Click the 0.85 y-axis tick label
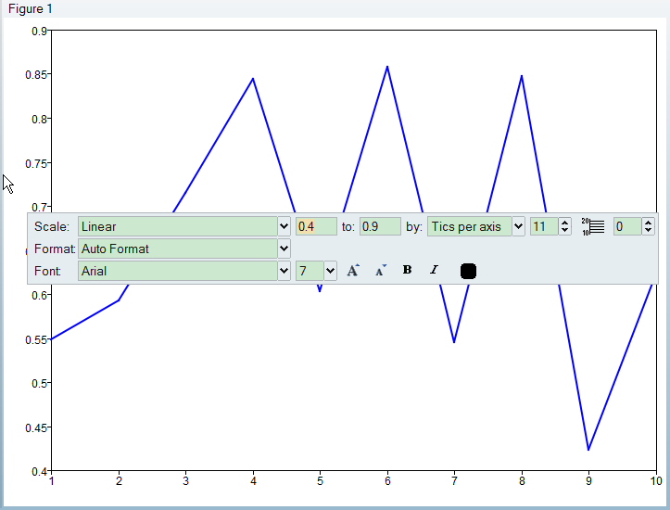Viewport: 670px width, 510px height. coord(38,74)
